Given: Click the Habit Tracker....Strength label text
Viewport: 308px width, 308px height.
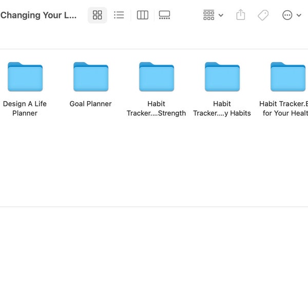Looking at the screenshot, I should (x=157, y=108).
